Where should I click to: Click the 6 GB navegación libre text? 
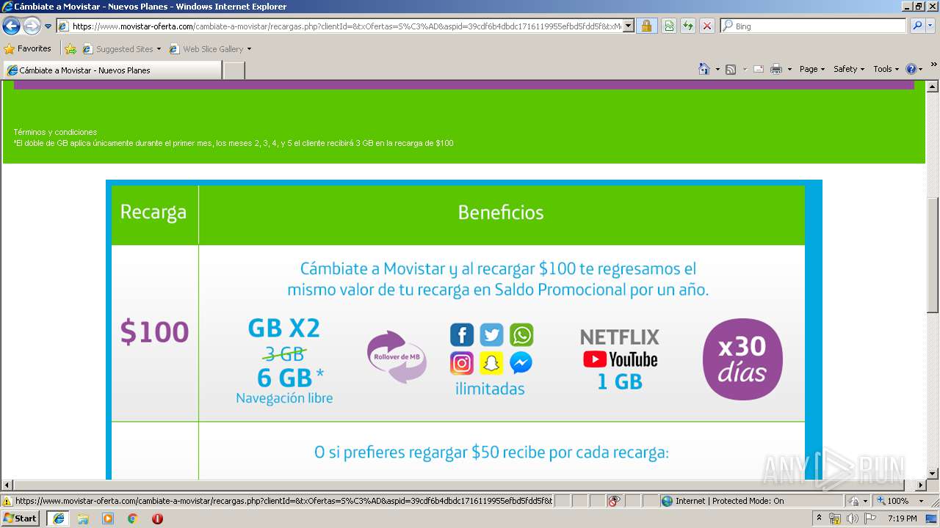(x=284, y=386)
